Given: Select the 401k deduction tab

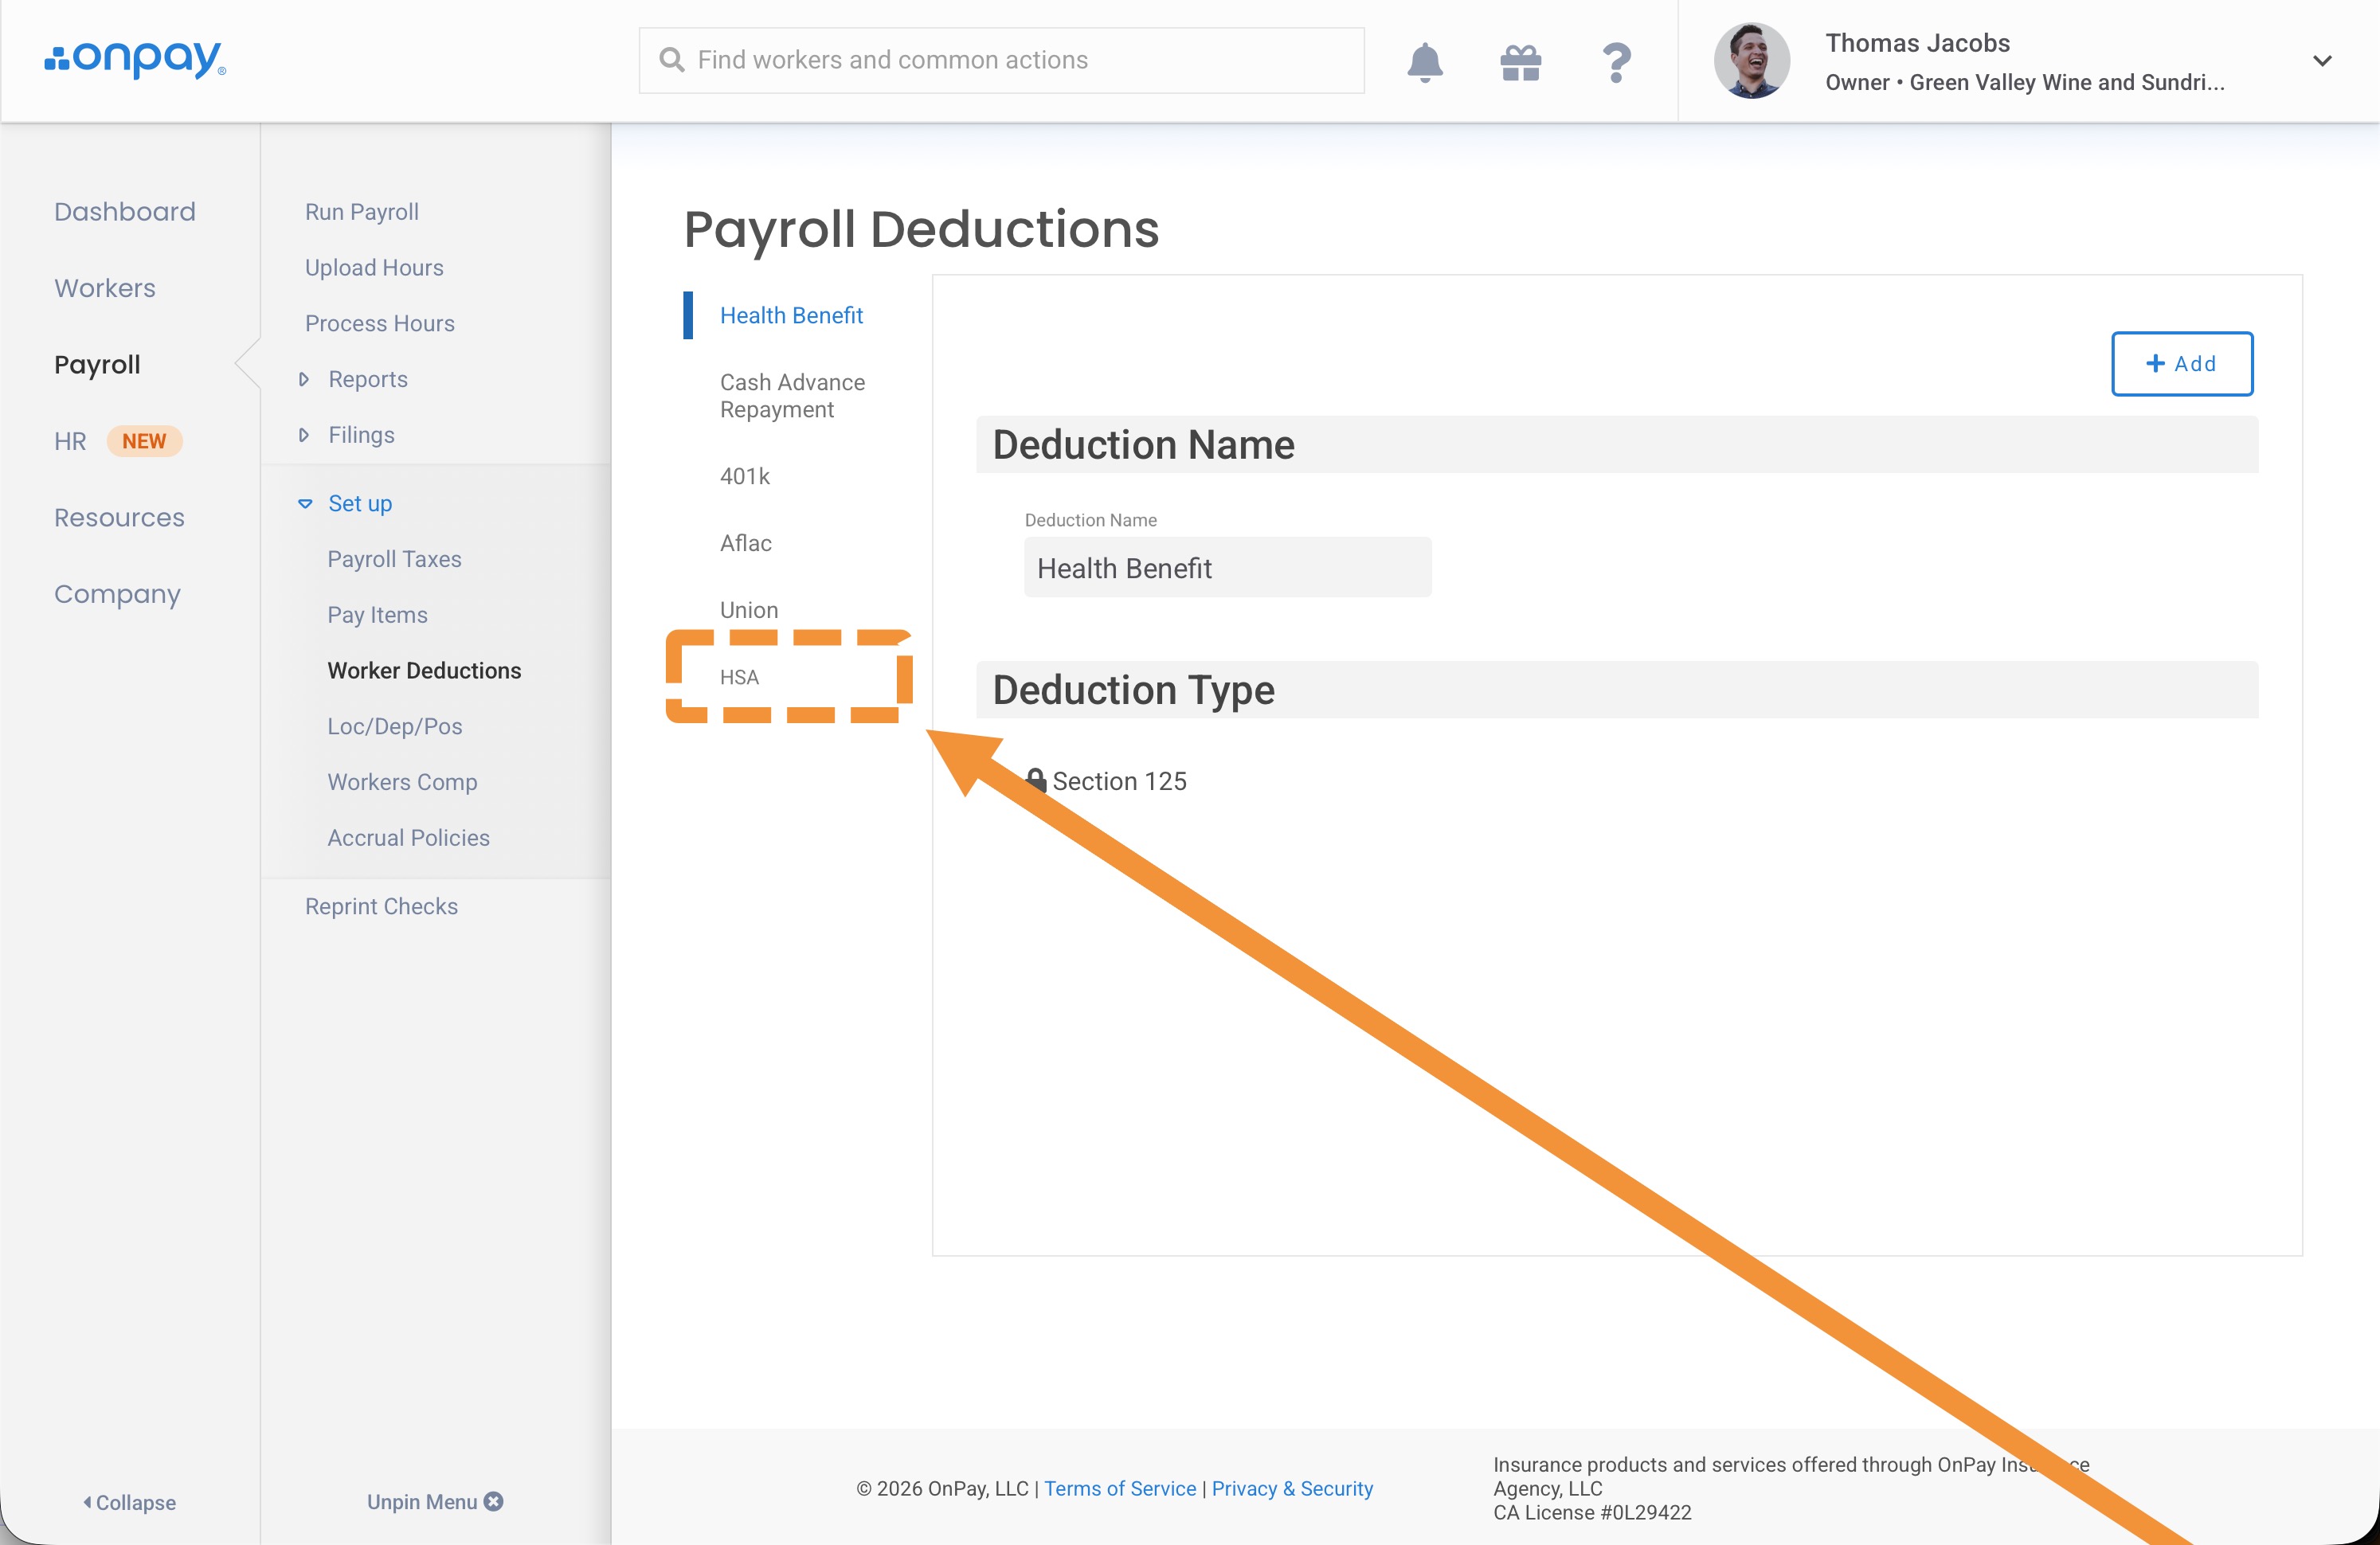Looking at the screenshot, I should 745,476.
